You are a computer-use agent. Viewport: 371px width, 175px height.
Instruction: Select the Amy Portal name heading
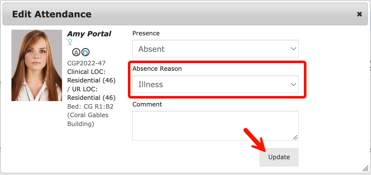(89, 34)
